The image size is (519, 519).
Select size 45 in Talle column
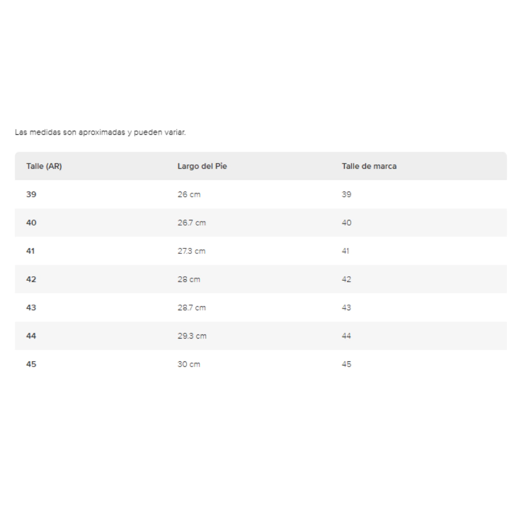31,364
